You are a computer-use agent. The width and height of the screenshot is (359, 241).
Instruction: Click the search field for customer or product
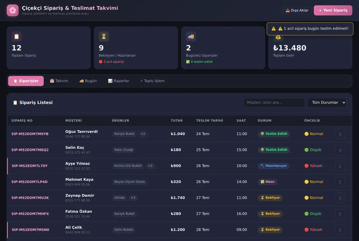[x=274, y=103]
